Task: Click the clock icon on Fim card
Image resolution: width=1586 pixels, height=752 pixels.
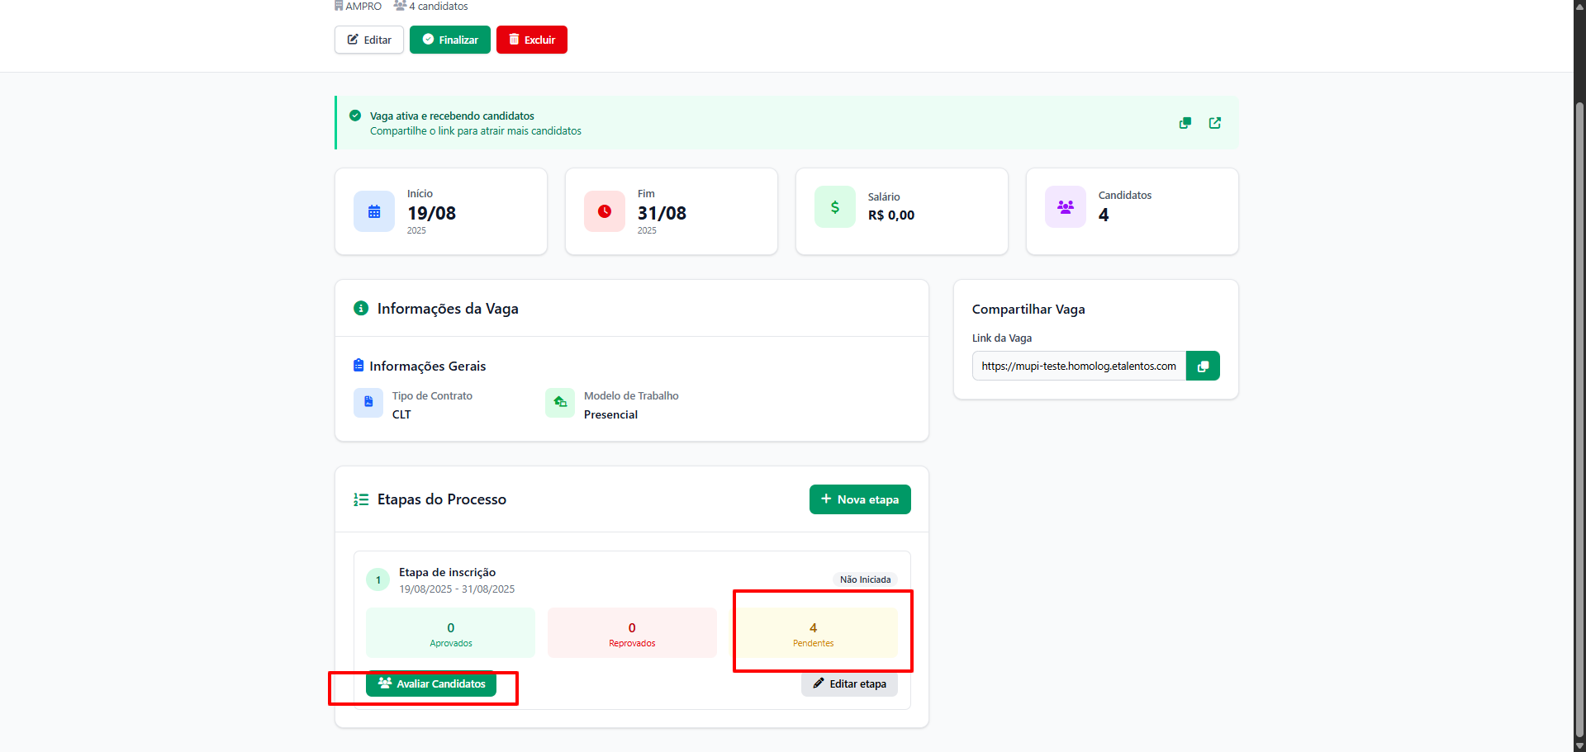Action: point(605,211)
